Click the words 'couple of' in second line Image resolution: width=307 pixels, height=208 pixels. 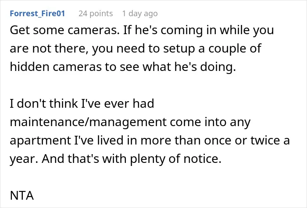(235, 49)
